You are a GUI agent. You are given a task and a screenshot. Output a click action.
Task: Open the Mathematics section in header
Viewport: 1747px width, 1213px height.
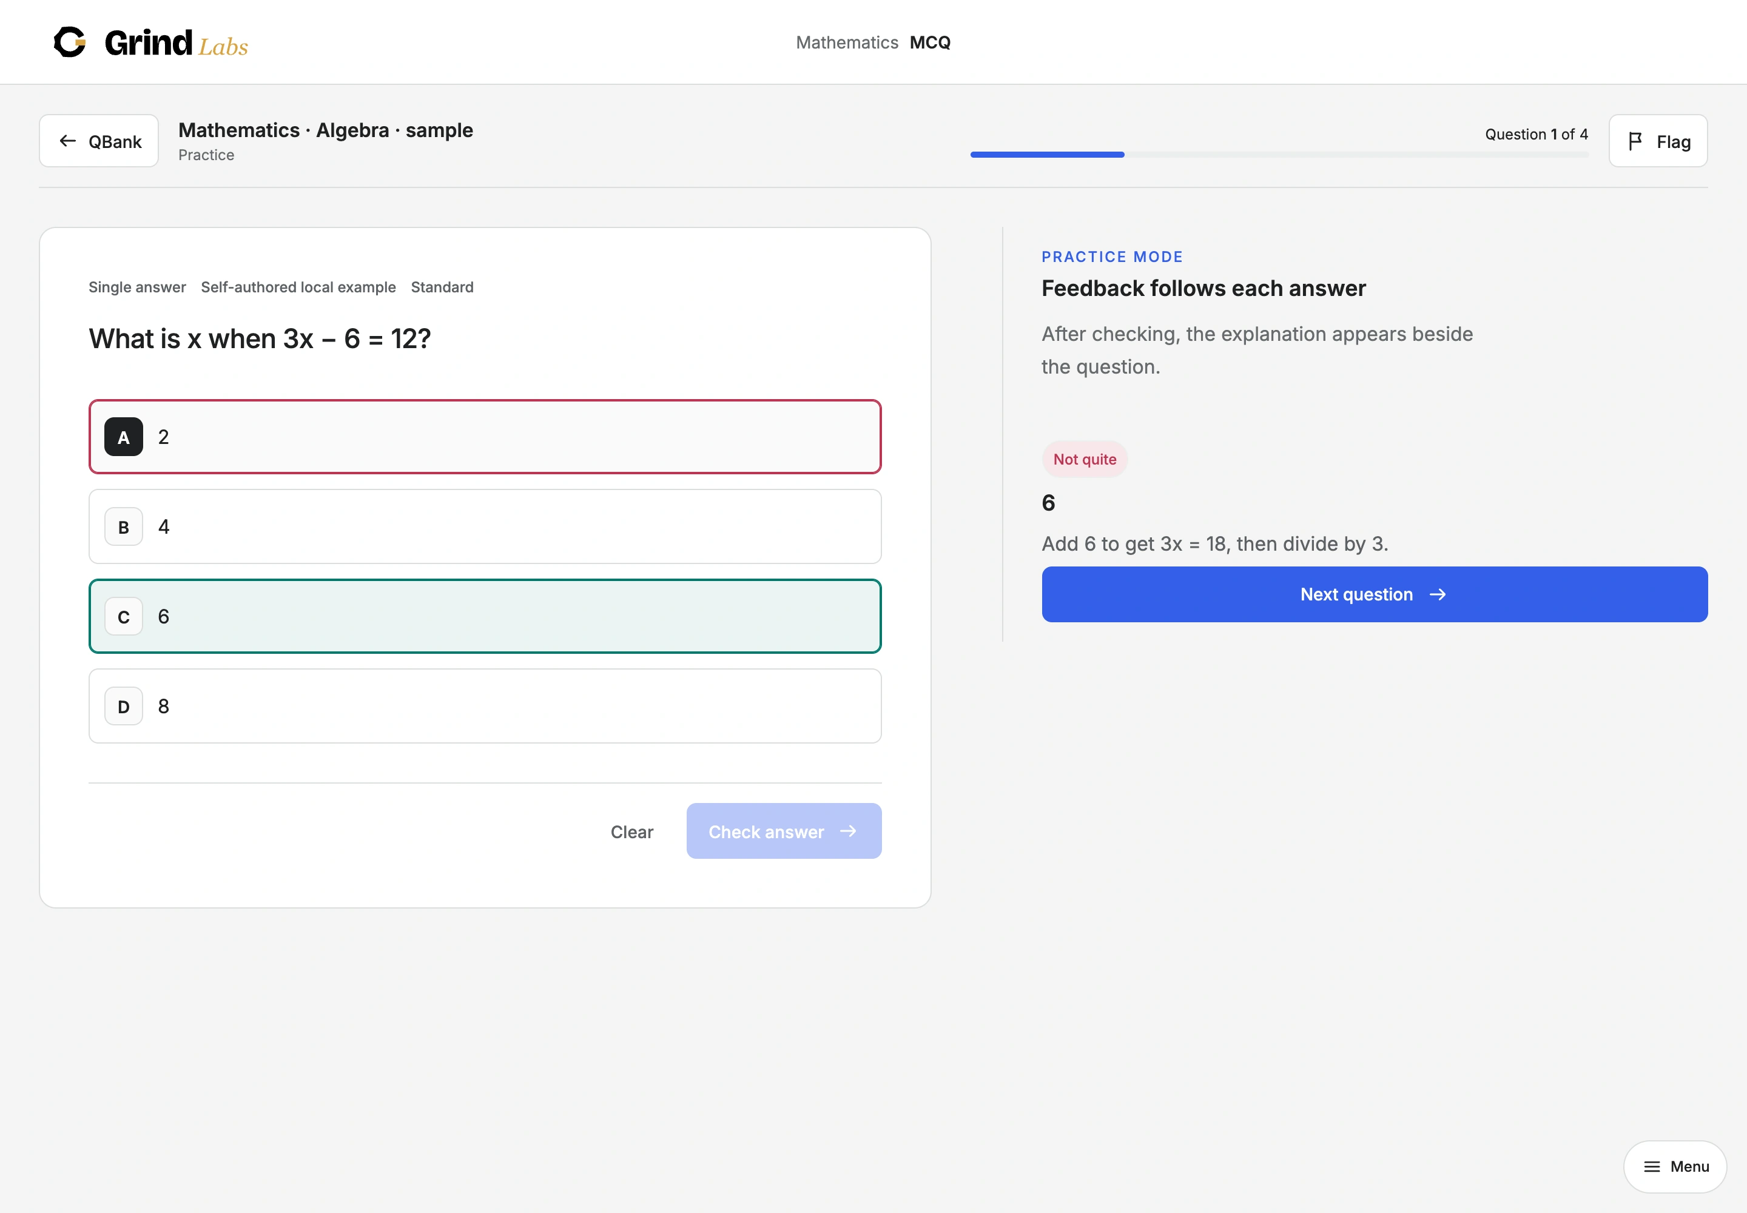coord(847,42)
